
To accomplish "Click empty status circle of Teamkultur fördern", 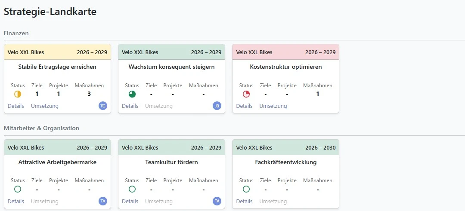I will pyautogui.click(x=132, y=189).
